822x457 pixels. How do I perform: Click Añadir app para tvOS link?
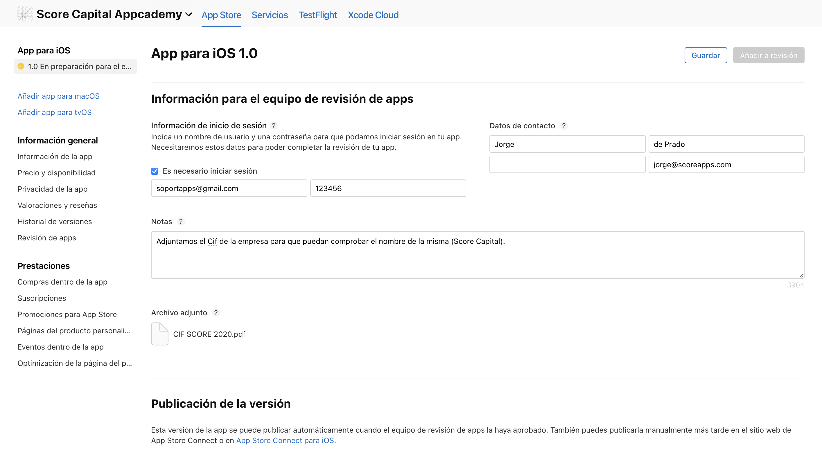55,112
